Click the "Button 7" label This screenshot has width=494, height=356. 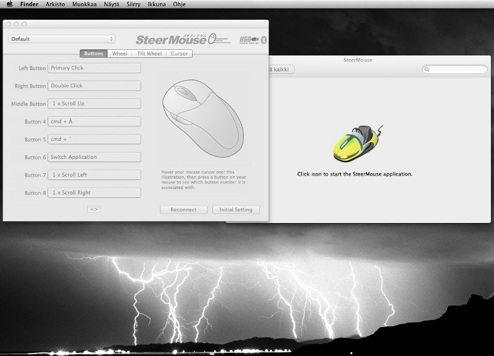(x=35, y=175)
